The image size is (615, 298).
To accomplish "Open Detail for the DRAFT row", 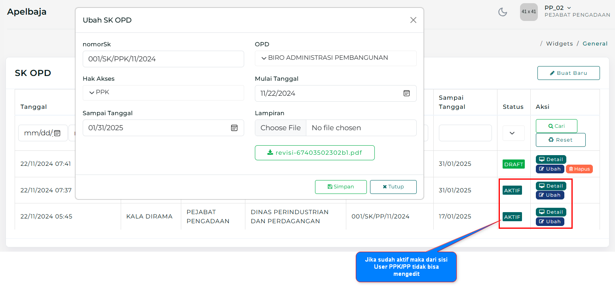I will click(551, 159).
